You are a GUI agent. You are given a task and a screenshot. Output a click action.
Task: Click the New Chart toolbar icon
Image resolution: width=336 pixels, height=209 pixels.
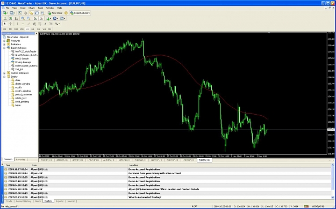click(4, 13)
